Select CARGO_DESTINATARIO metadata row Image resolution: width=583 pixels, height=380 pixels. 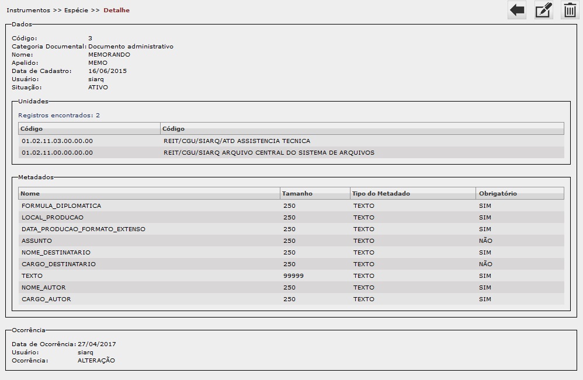point(291,264)
